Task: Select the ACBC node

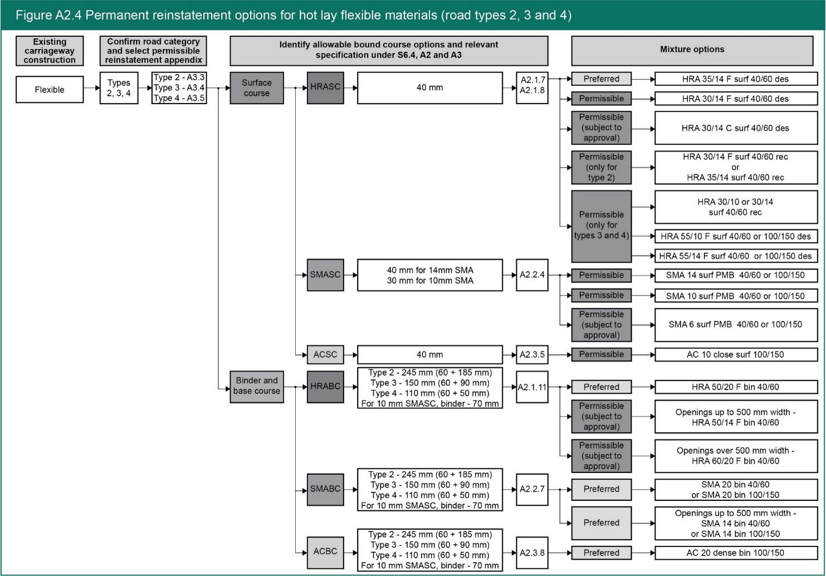Action: coord(325,552)
